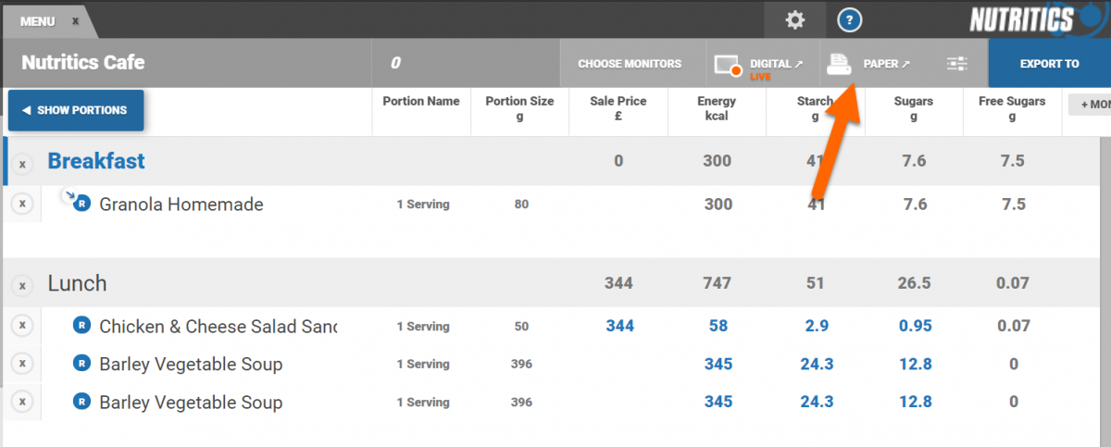Expand more columns with + More
This screenshot has width=1111, height=447.
pyautogui.click(x=1091, y=105)
